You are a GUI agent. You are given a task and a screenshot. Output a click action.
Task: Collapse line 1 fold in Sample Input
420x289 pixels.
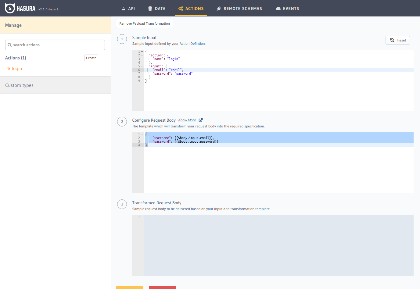tap(142, 52)
